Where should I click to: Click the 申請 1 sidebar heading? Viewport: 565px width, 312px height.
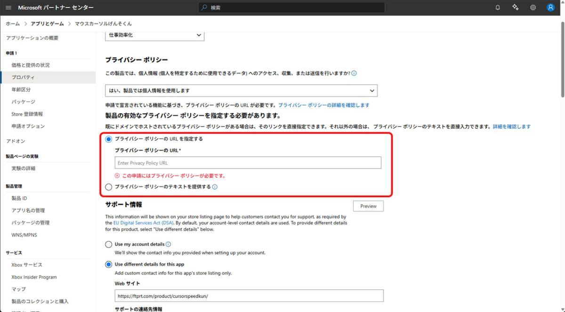pos(11,53)
